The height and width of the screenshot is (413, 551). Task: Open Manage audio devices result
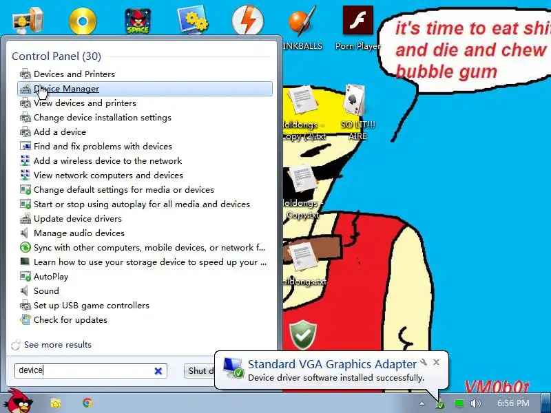[145, 233]
